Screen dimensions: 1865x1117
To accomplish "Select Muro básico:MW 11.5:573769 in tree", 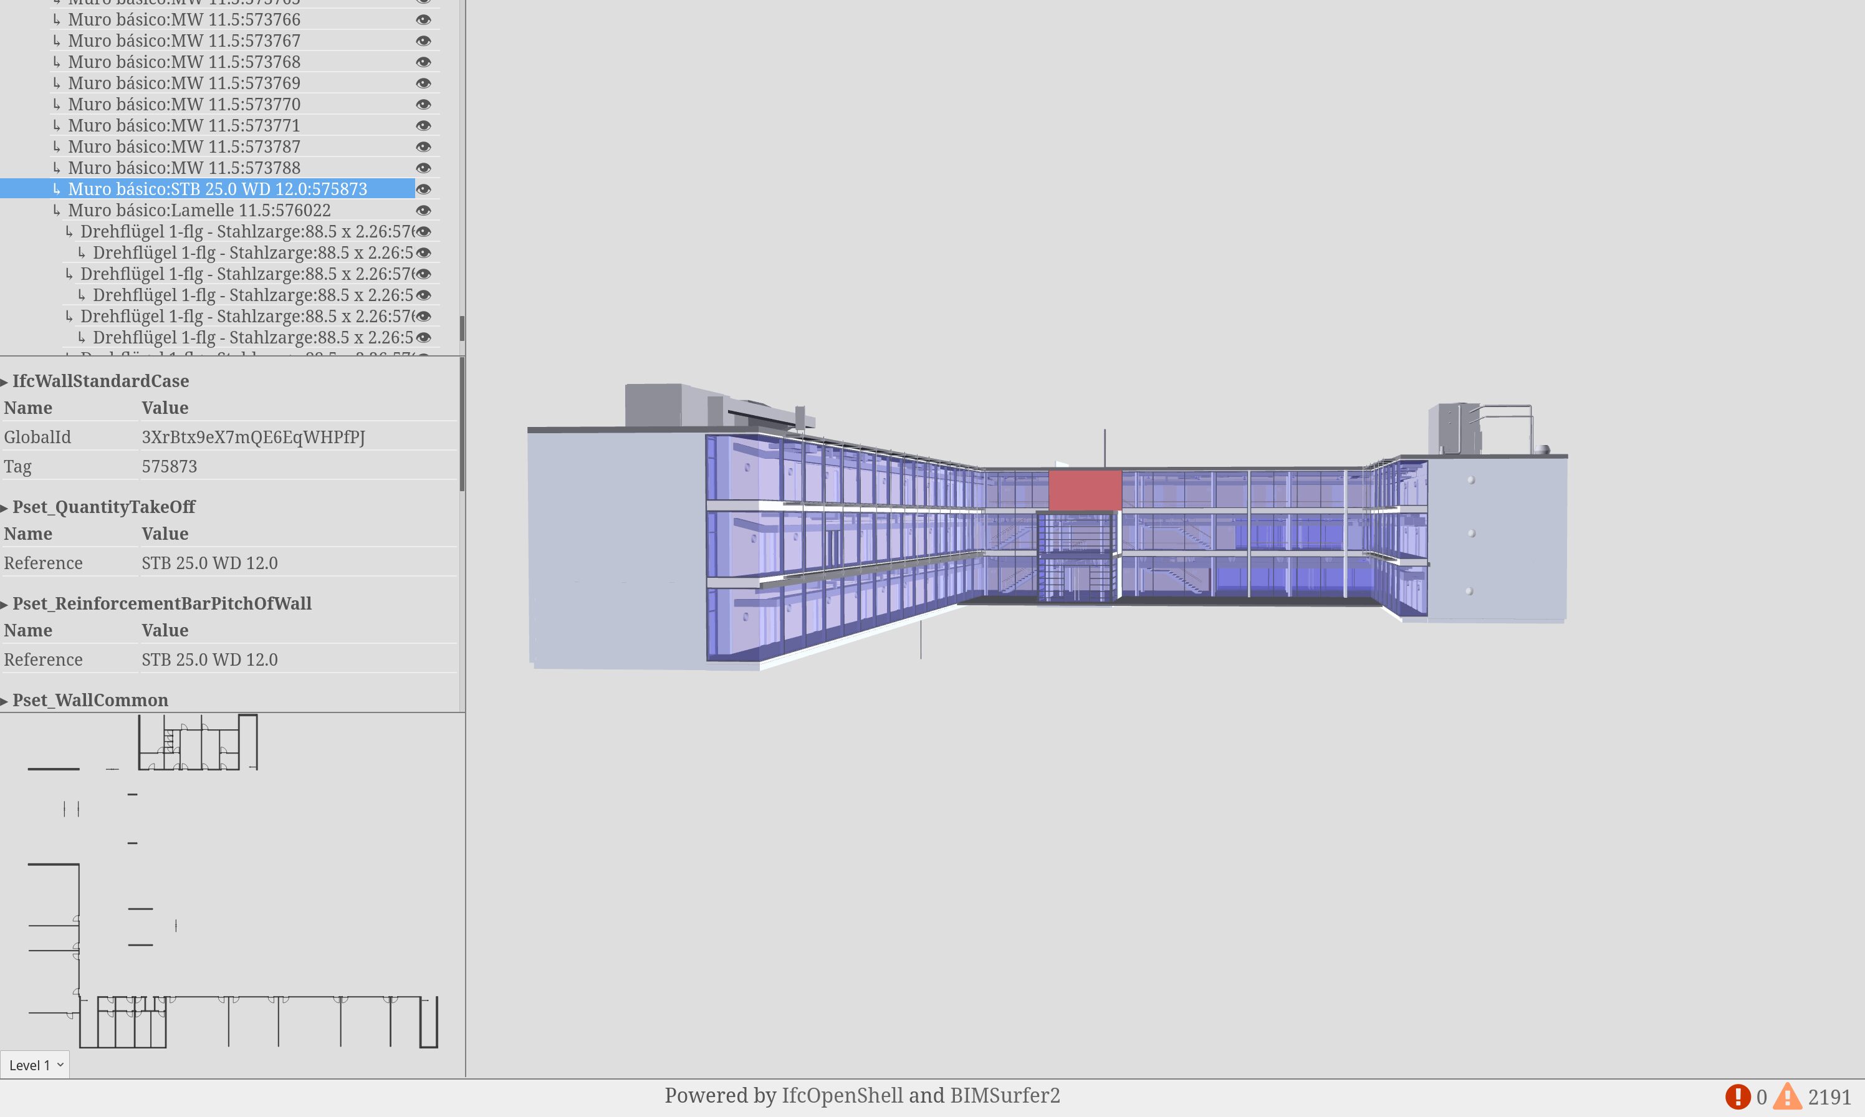I will (x=184, y=83).
